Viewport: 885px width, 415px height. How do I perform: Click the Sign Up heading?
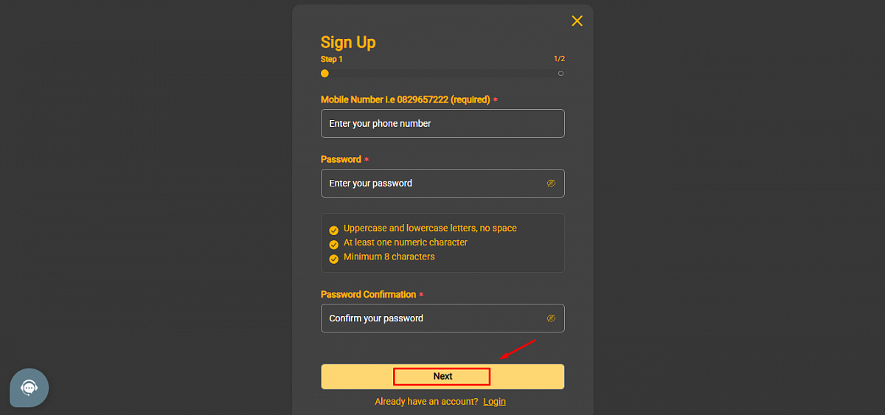[x=348, y=42]
